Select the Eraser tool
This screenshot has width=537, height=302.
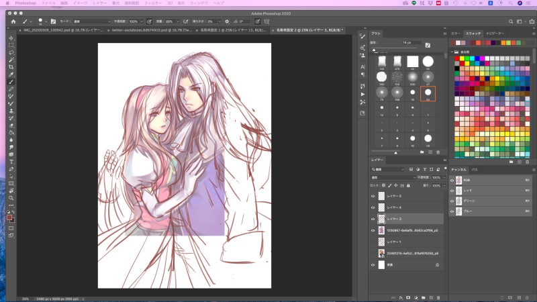(x=11, y=125)
